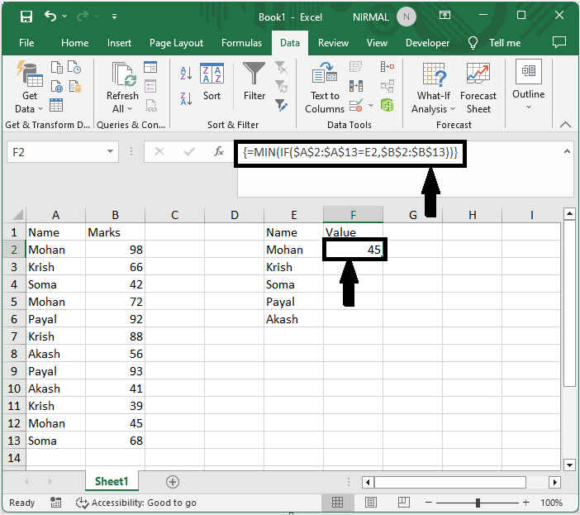Collapse the ribbon with the chevron
The image size is (580, 515).
point(565,125)
